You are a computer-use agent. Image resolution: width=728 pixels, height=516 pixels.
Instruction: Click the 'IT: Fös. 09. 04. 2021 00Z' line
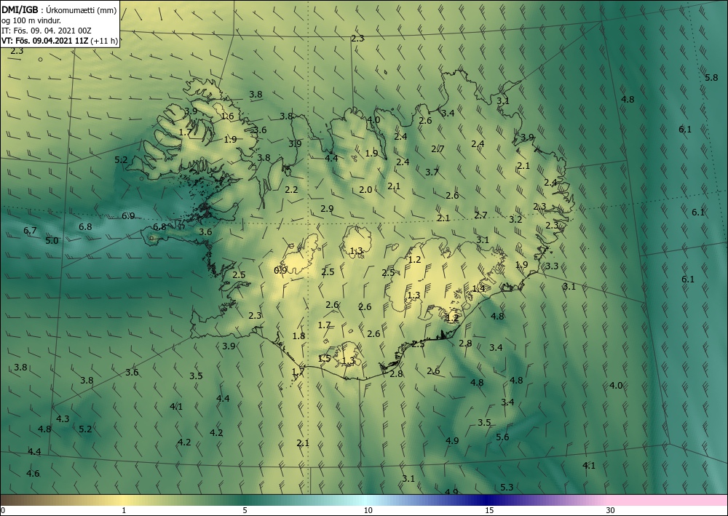pyautogui.click(x=47, y=31)
